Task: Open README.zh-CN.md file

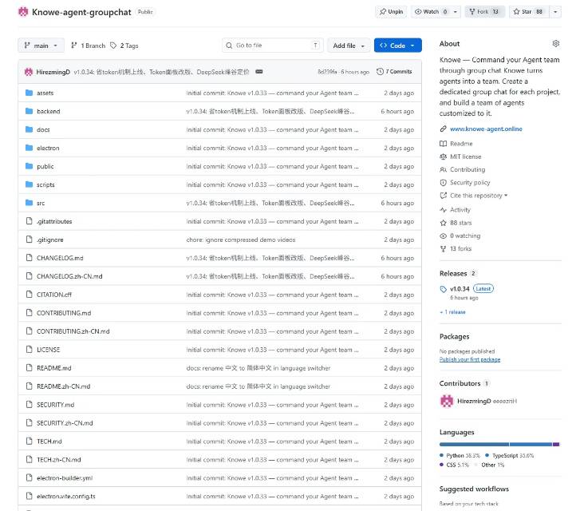Action: (63, 386)
